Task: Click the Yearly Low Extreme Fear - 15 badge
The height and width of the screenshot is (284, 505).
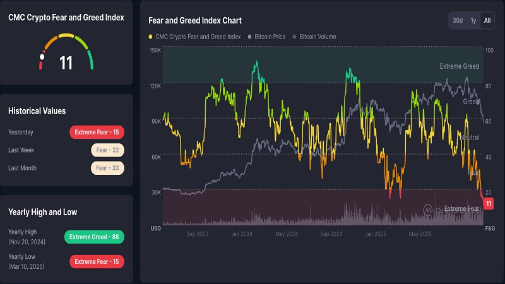Action: point(97,261)
